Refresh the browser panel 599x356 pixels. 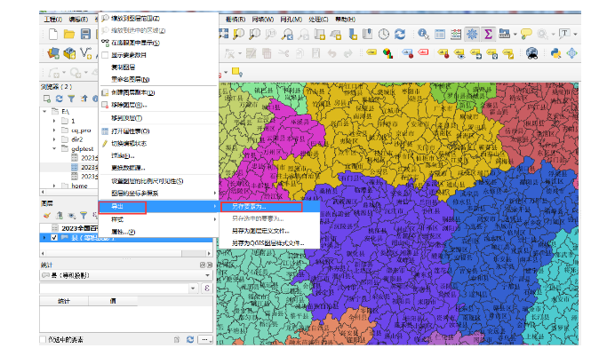tap(60, 99)
